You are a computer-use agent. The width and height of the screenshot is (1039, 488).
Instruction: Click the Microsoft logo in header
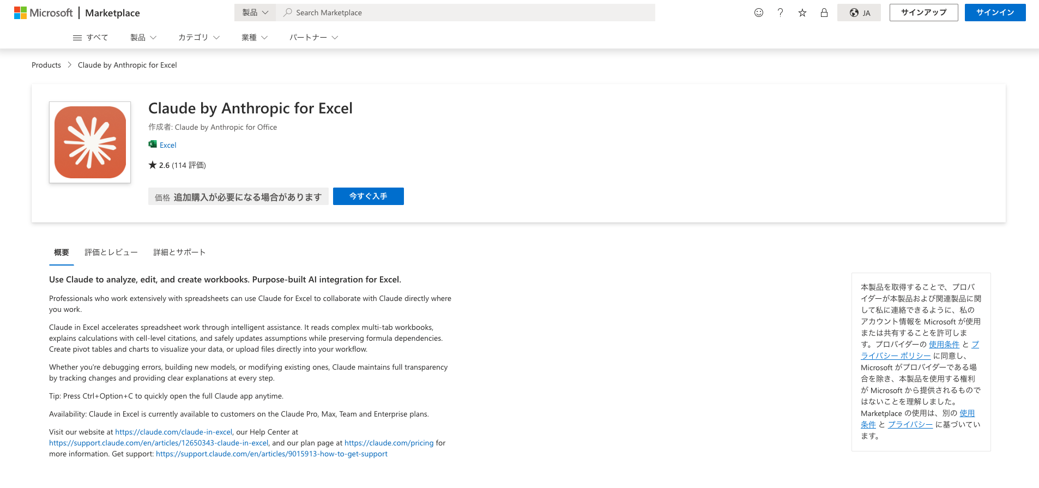[43, 13]
